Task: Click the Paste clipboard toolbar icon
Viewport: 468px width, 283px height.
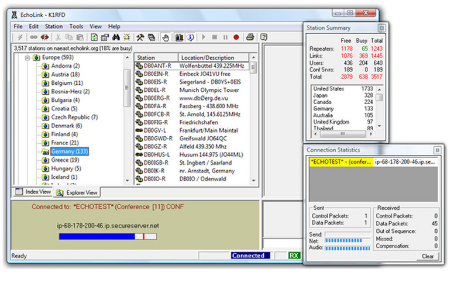Action: (80, 37)
